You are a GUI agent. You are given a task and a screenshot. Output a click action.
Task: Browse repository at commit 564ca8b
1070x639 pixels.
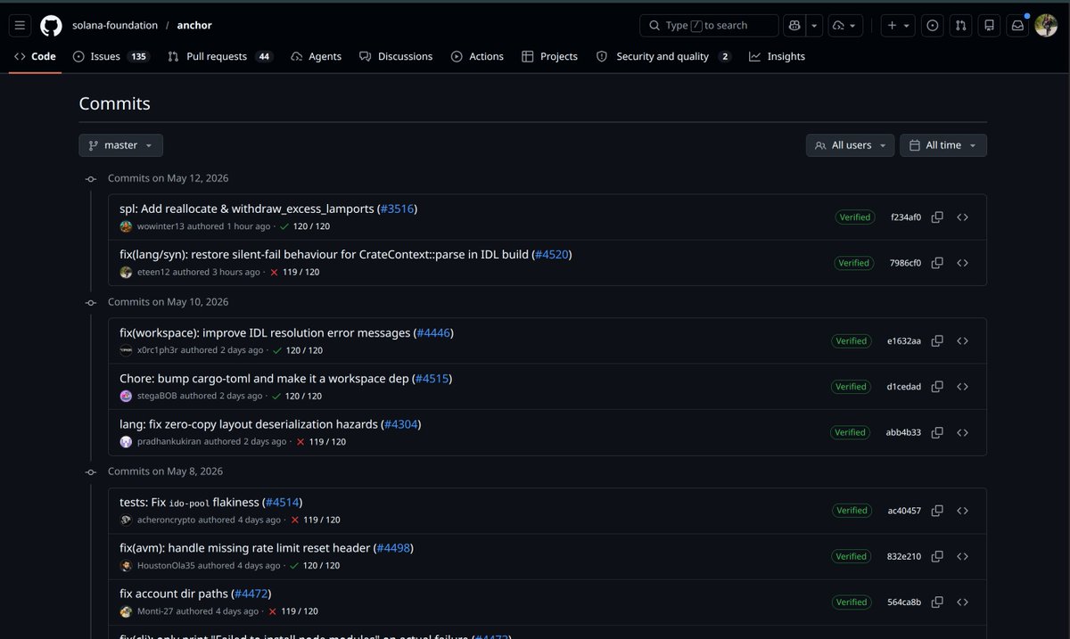962,602
